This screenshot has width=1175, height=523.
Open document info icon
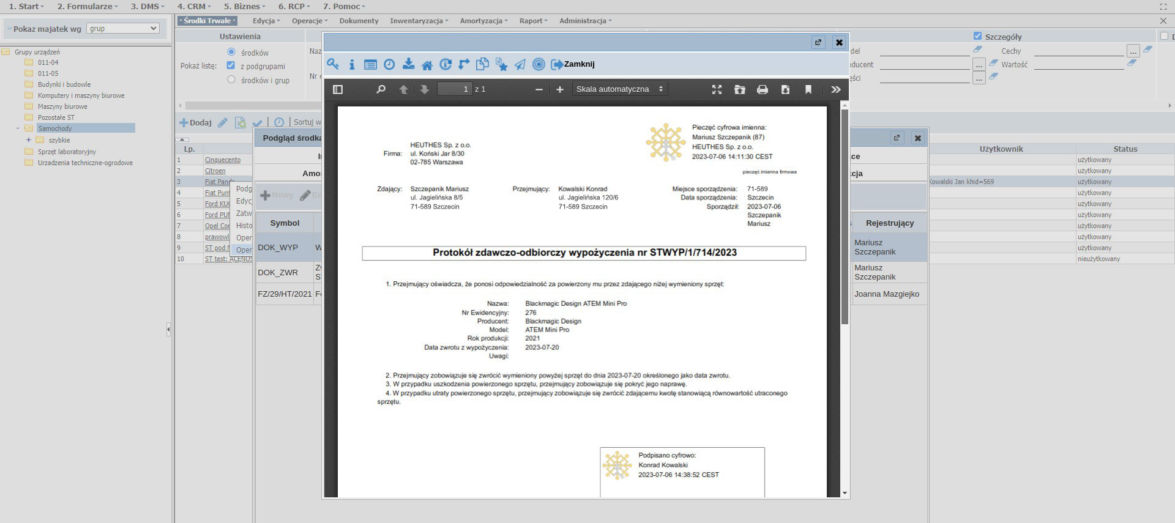pyautogui.click(x=352, y=64)
